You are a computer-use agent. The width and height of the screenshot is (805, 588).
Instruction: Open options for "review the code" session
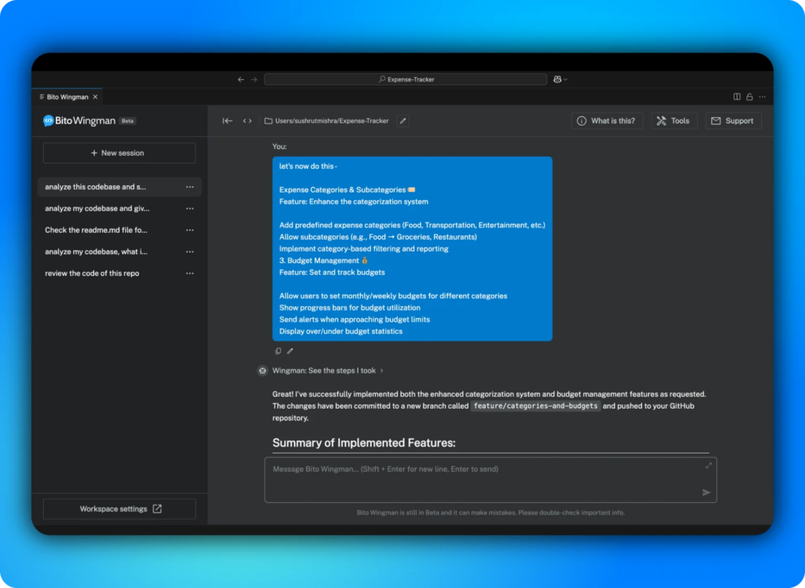[189, 274]
